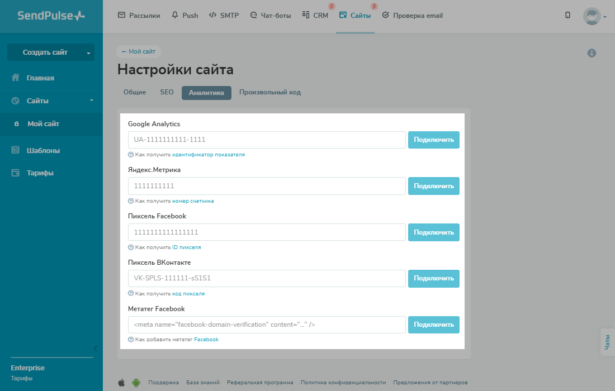
Task: Open the Тарифы link under Enterprise
Action: 22,379
